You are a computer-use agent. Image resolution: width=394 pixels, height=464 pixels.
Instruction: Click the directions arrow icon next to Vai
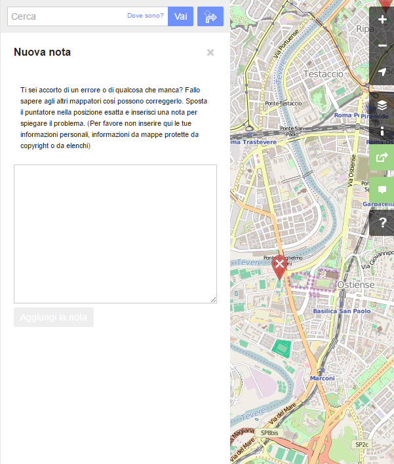pos(210,16)
